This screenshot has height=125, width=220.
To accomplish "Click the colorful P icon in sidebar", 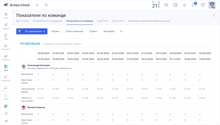I will 6,106.
